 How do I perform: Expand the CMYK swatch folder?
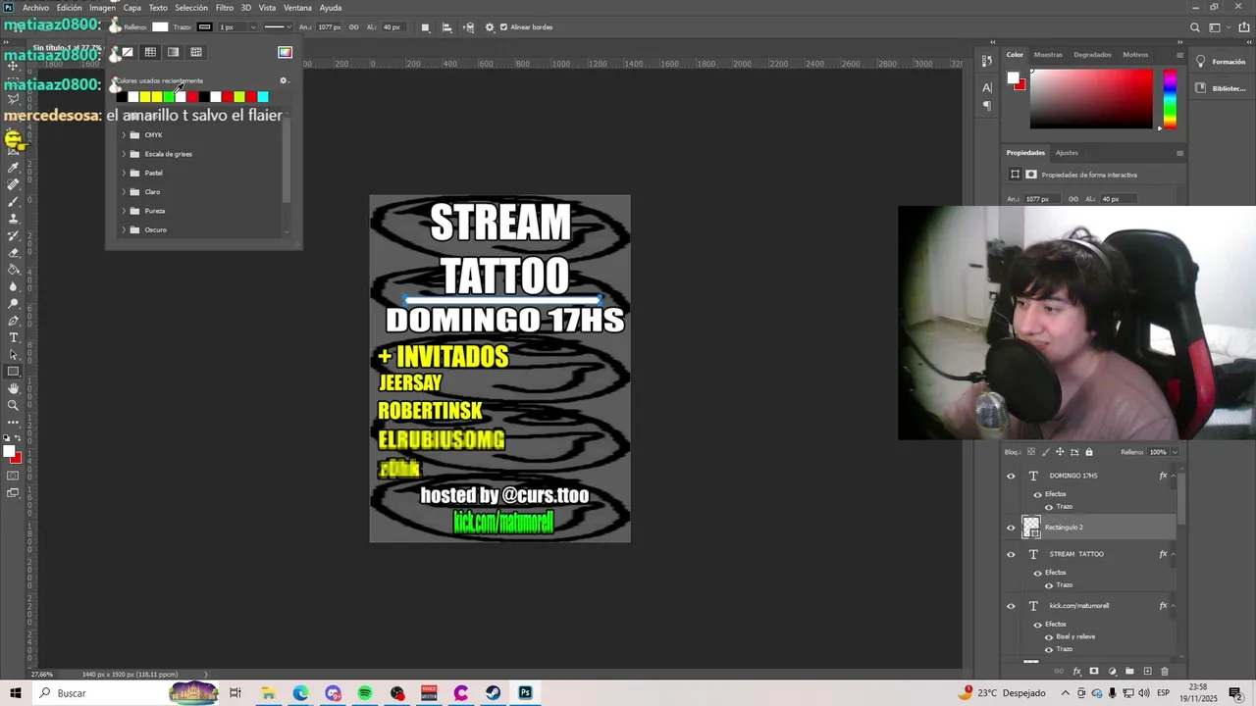pyautogui.click(x=124, y=135)
